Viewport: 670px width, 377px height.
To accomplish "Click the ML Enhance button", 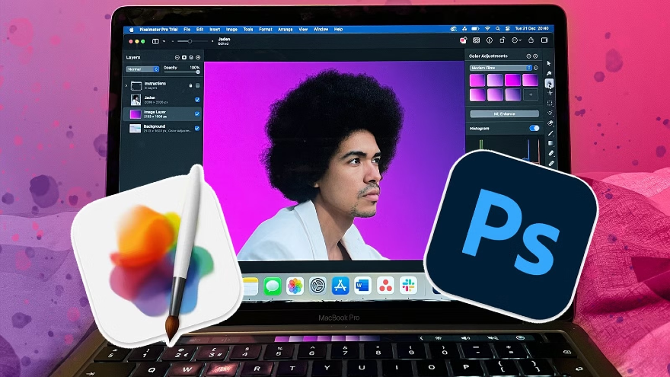I will pos(504,113).
